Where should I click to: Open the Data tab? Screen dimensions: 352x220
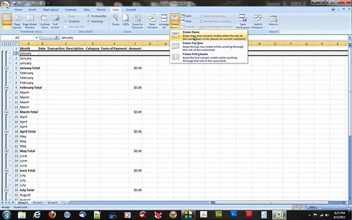pos(87,10)
